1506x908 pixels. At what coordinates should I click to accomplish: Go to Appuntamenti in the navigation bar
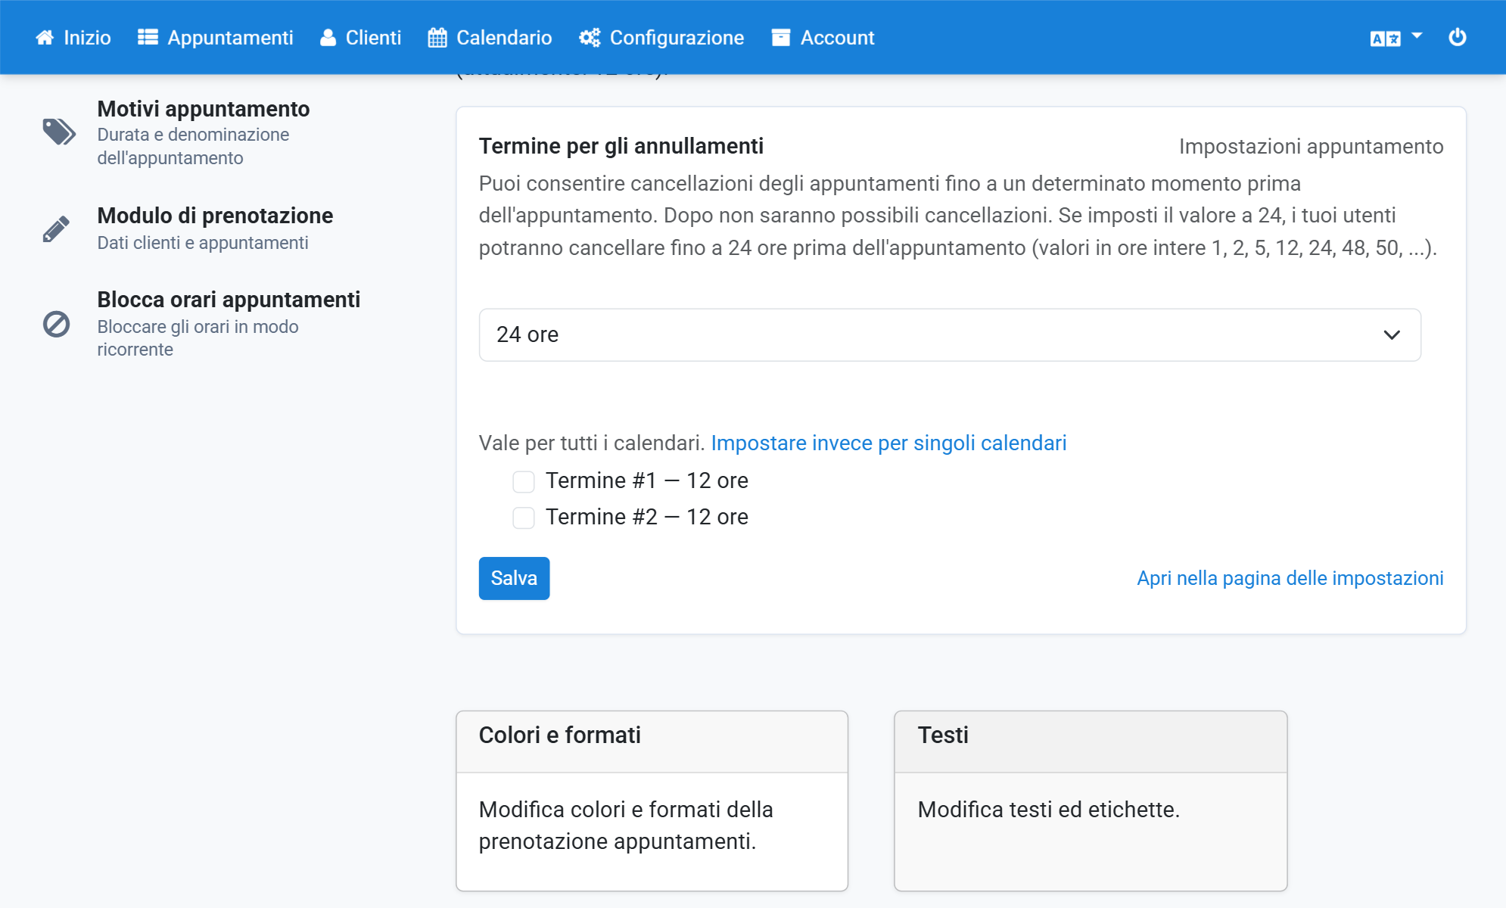[x=216, y=38]
